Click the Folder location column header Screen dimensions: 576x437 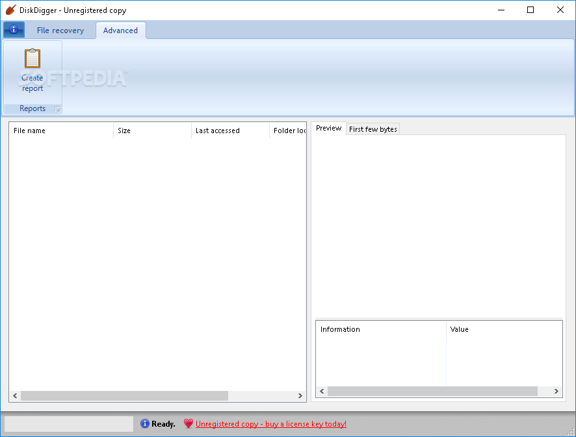pos(287,131)
